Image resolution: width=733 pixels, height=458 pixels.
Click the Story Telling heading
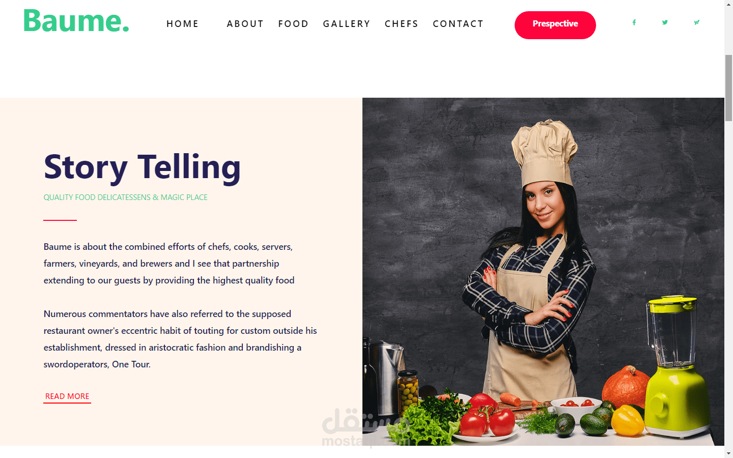[142, 167]
